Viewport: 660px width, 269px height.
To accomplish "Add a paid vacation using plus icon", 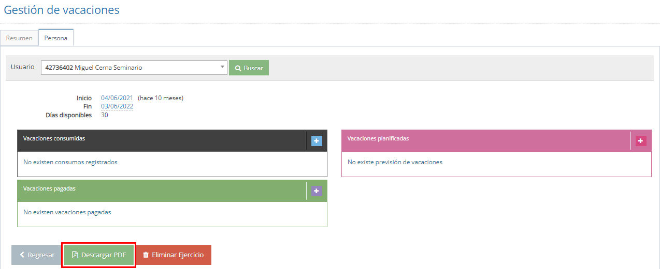I will coord(317,191).
